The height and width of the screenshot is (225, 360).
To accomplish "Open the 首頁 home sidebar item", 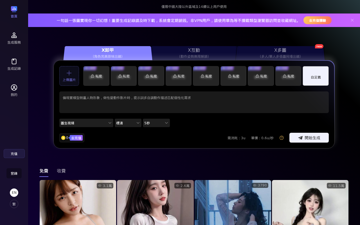I will pos(14,12).
